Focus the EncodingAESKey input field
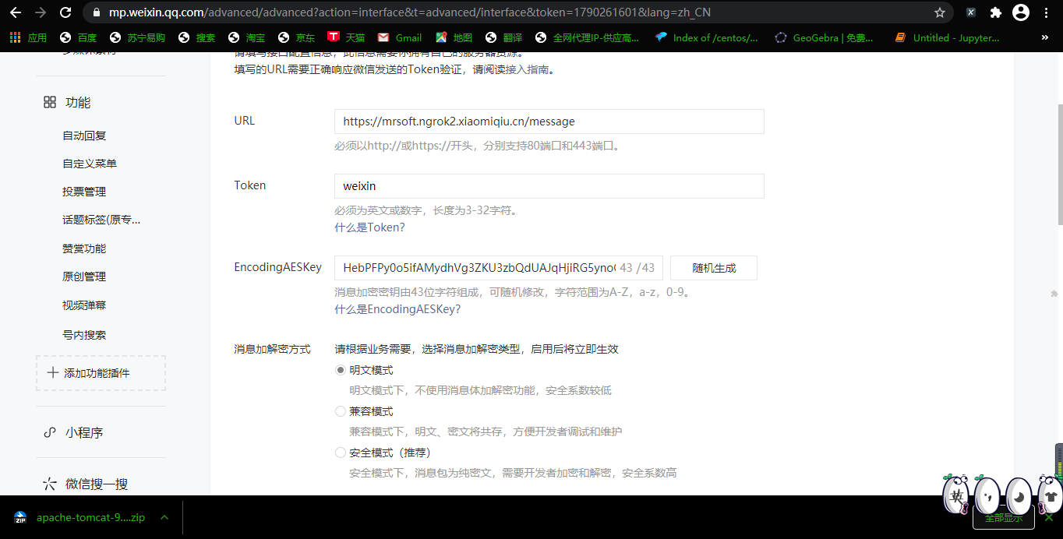This screenshot has width=1063, height=539. click(498, 268)
